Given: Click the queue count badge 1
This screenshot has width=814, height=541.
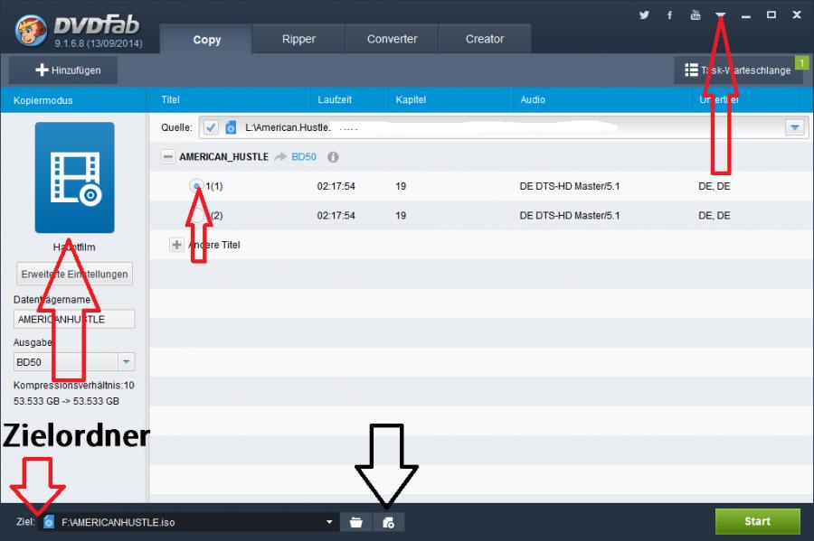Looking at the screenshot, I should tap(802, 62).
